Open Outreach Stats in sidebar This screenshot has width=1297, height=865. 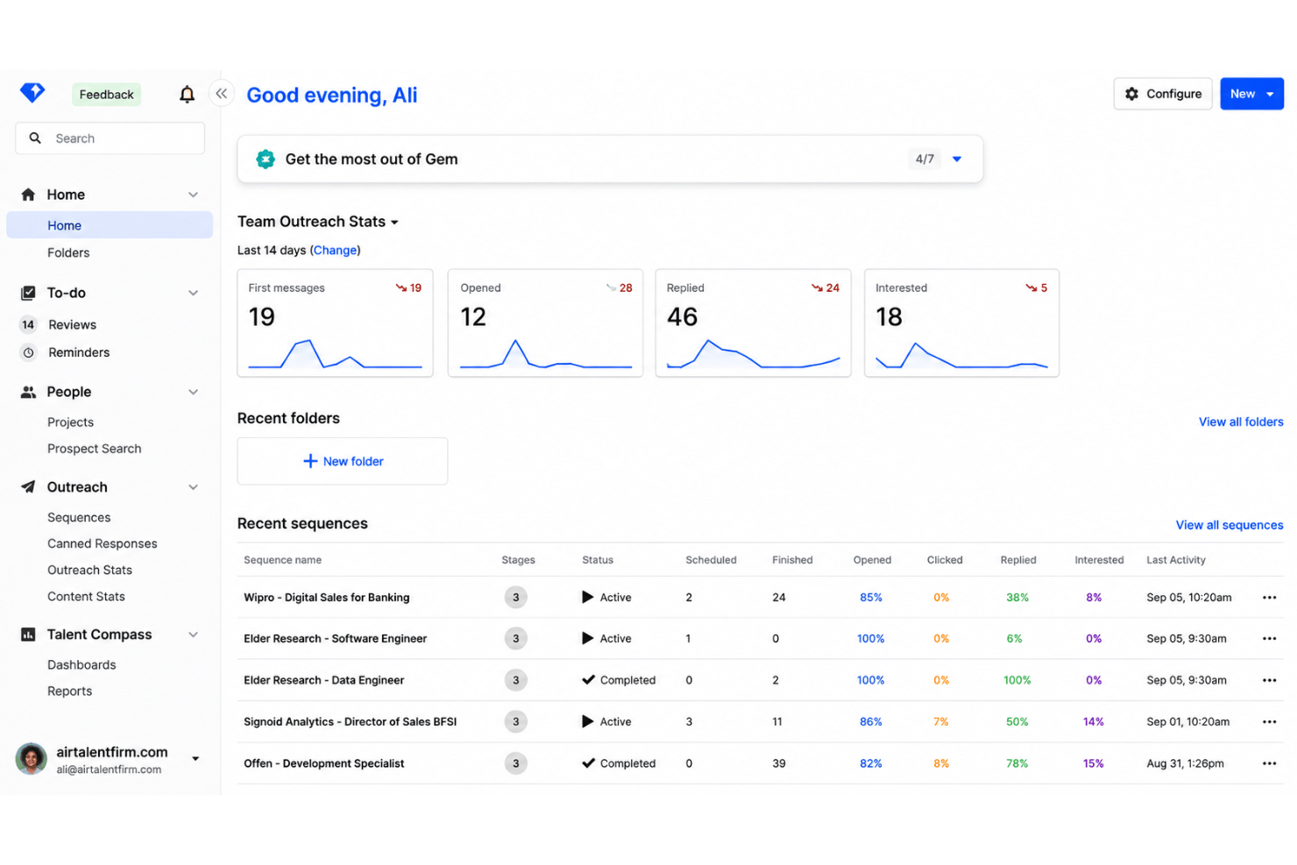pos(89,570)
